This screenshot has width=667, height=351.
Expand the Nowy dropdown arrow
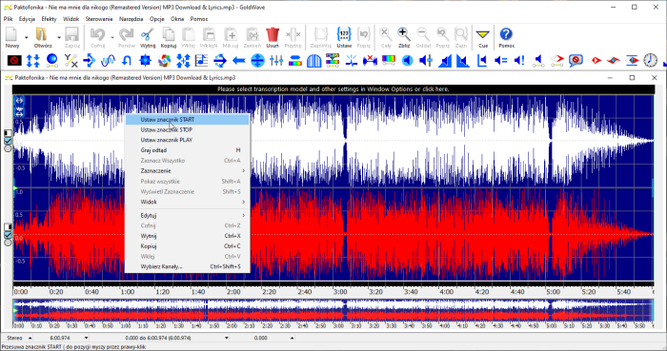(x=26, y=37)
